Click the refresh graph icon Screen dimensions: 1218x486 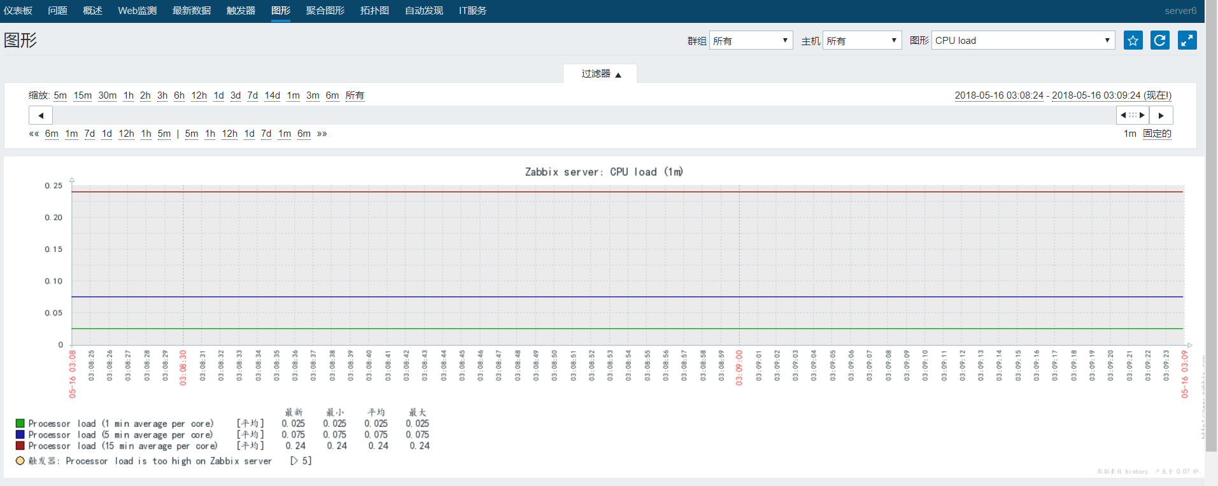(x=1160, y=40)
